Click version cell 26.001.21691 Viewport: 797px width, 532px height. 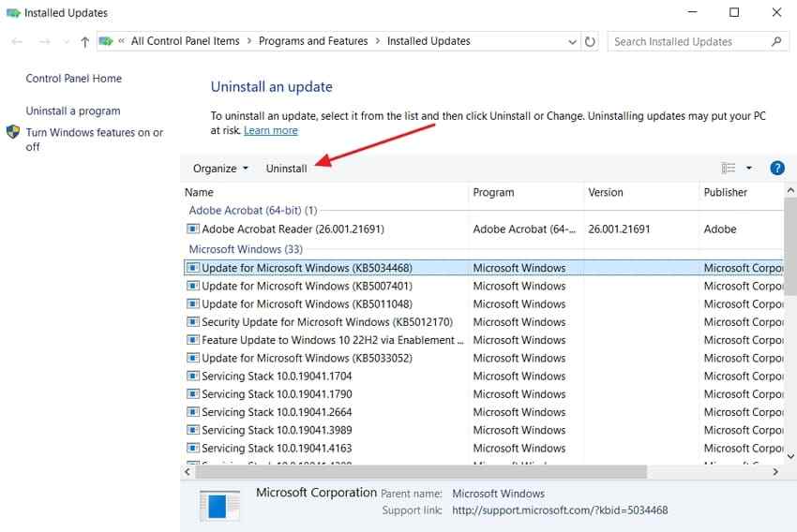tap(619, 229)
